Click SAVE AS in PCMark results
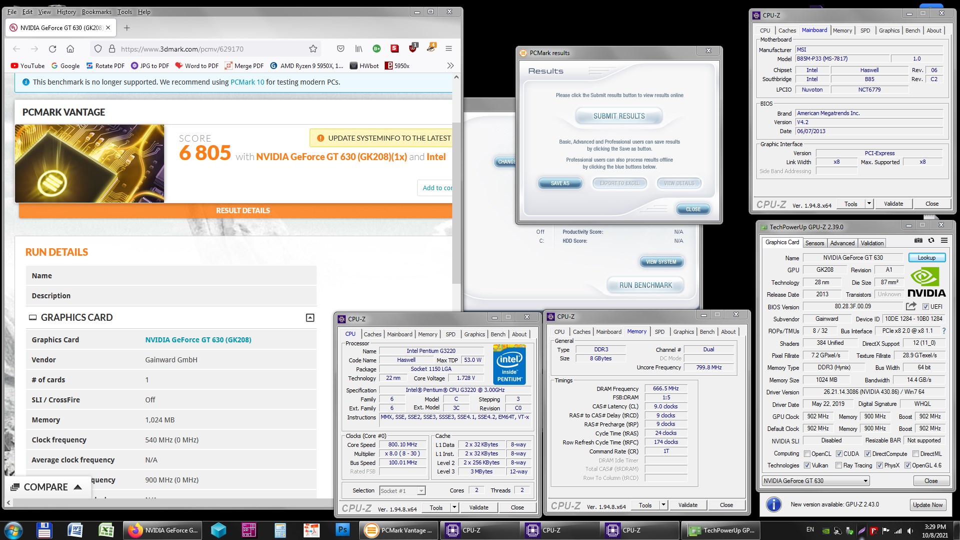 click(x=560, y=183)
